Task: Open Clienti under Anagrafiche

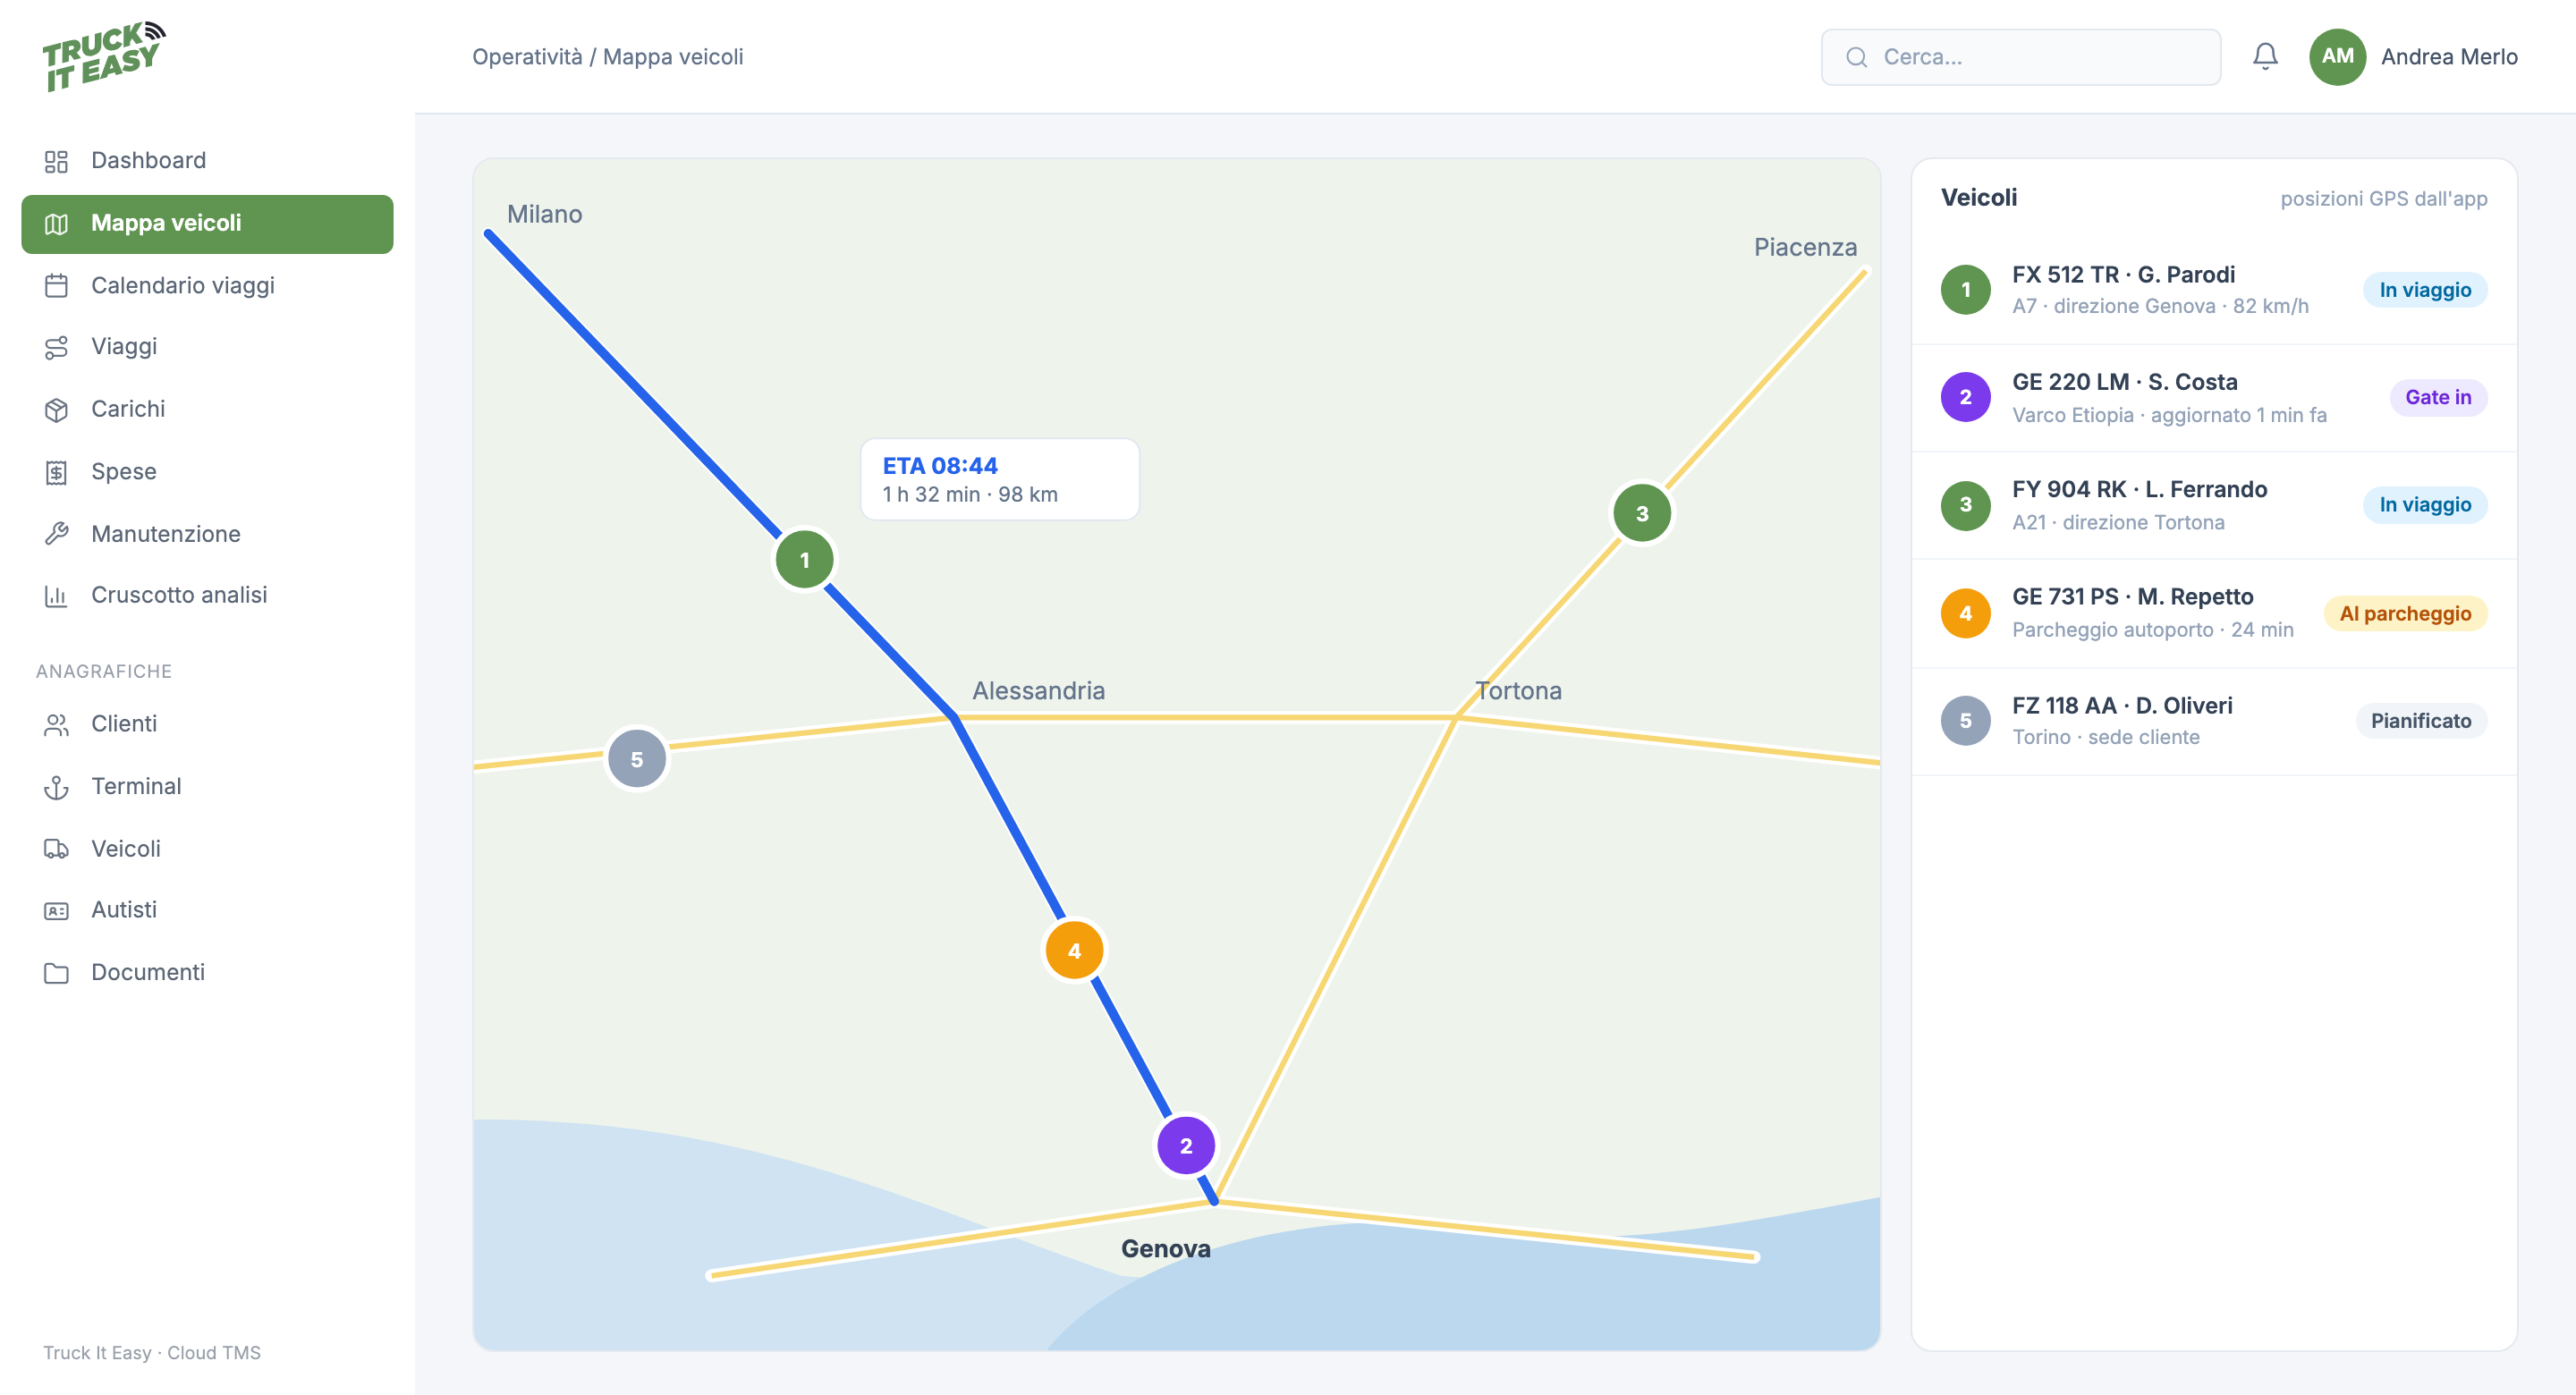Action: (x=207, y=725)
